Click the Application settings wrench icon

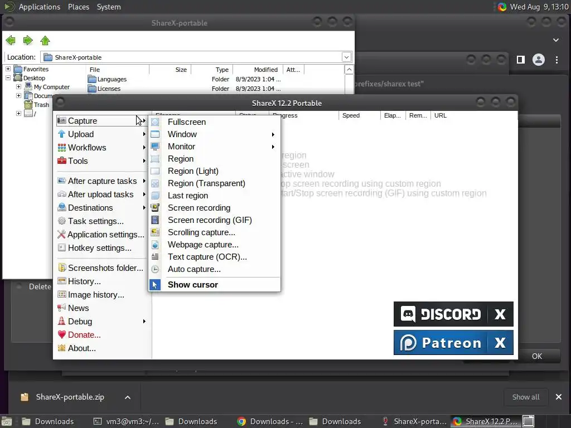pyautogui.click(x=61, y=235)
